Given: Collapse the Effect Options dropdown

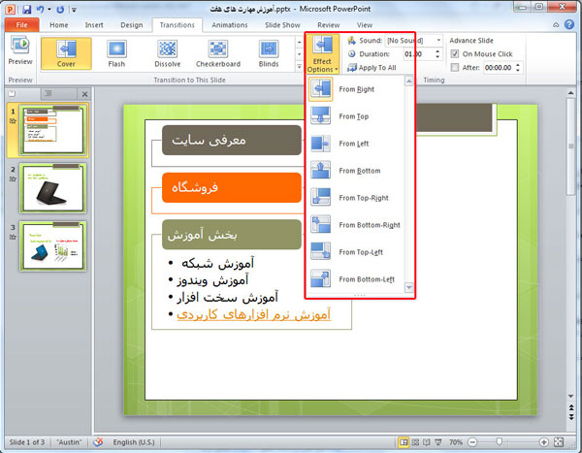Looking at the screenshot, I should click(321, 54).
